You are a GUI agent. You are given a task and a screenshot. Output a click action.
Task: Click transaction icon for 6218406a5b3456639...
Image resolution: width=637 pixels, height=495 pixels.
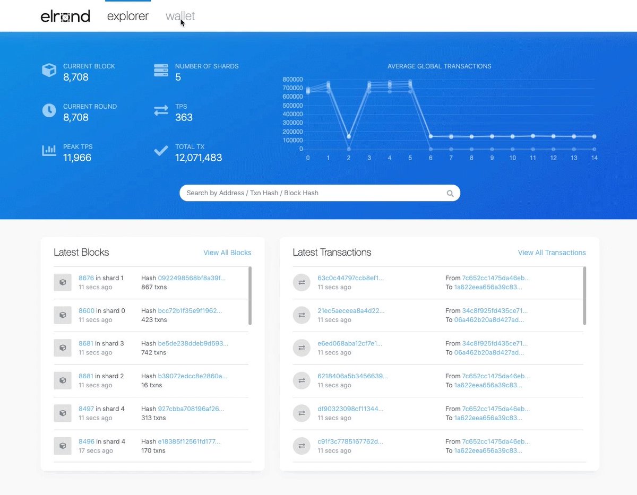point(302,381)
